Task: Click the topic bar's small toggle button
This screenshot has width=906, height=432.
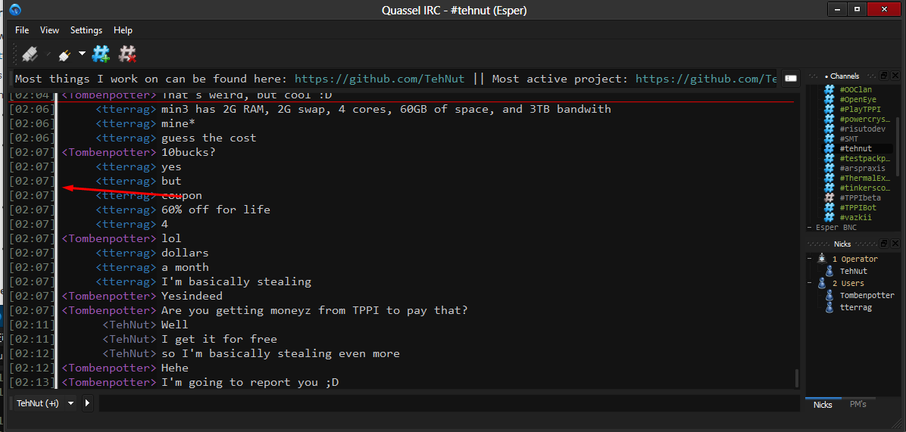Action: coord(790,78)
